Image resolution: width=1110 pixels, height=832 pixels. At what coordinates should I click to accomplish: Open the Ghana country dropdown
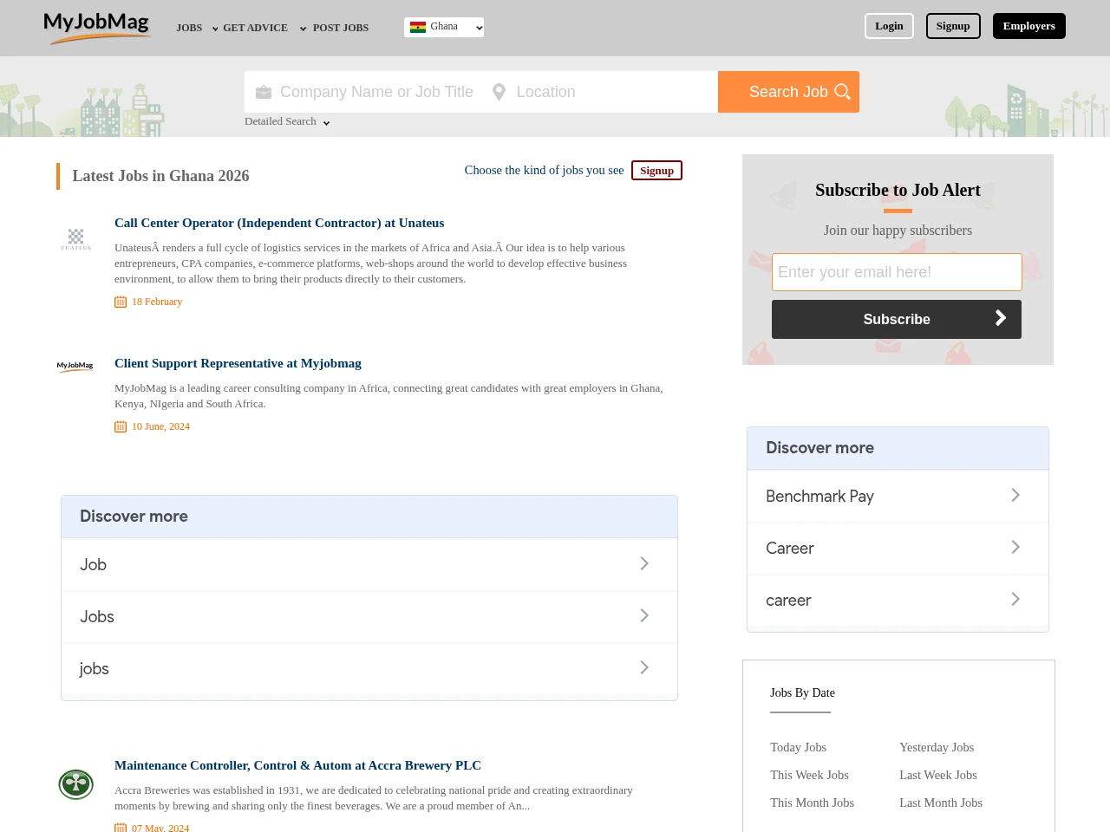444,27
